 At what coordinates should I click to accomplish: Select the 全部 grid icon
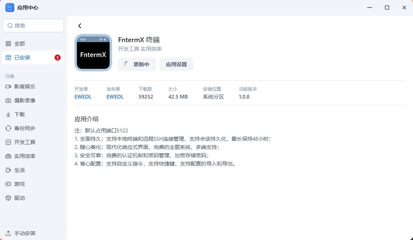(8, 44)
